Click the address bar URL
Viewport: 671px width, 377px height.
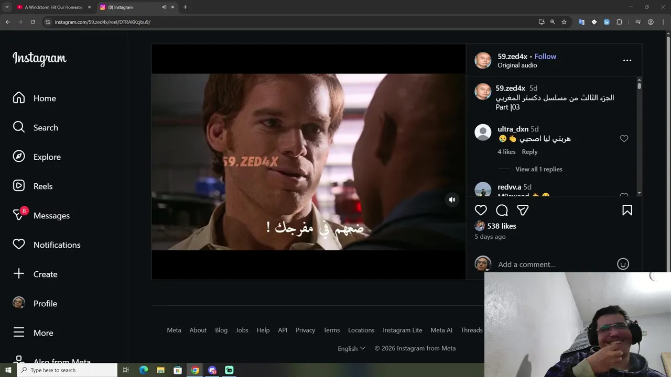click(103, 22)
